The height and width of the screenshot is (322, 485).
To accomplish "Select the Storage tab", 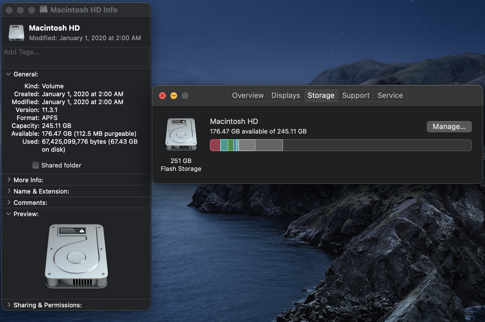I will point(321,95).
